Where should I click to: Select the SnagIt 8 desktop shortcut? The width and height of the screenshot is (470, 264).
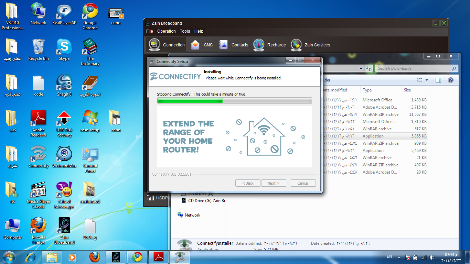click(x=64, y=86)
